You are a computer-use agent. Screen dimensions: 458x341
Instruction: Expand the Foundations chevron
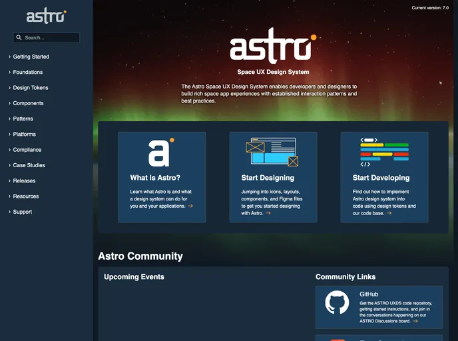[x=9, y=72]
